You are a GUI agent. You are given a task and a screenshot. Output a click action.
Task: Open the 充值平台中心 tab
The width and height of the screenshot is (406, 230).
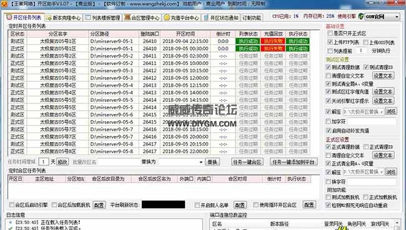(x=182, y=17)
